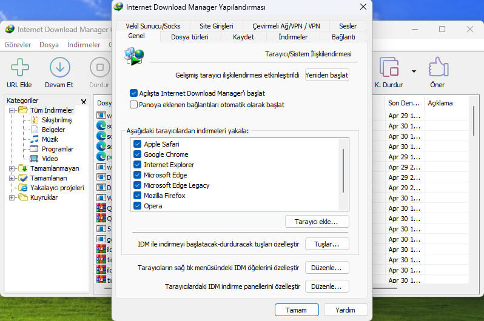Open the Dosya menu in main window
This screenshot has height=321, width=484.
click(x=49, y=45)
